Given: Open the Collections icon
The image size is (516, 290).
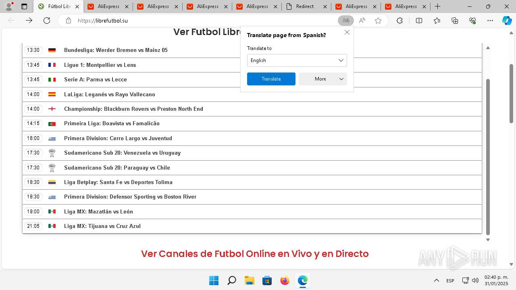Looking at the screenshot, I should point(455,21).
